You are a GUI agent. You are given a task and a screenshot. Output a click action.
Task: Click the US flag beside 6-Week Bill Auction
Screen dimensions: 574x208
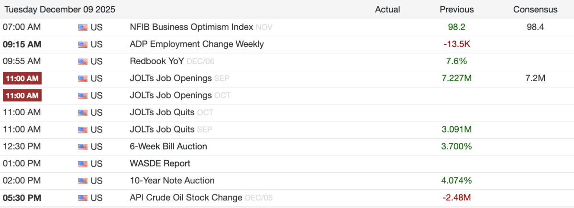[x=82, y=146]
